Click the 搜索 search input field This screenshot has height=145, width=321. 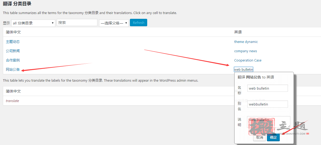point(77,23)
